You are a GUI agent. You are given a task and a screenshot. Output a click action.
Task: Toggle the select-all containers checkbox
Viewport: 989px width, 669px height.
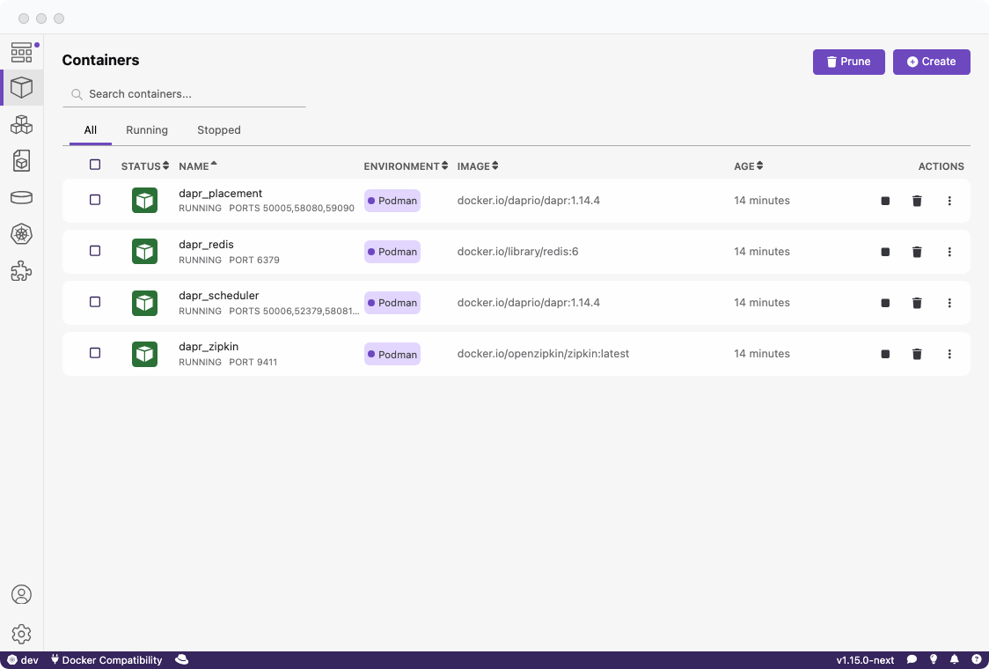95,165
